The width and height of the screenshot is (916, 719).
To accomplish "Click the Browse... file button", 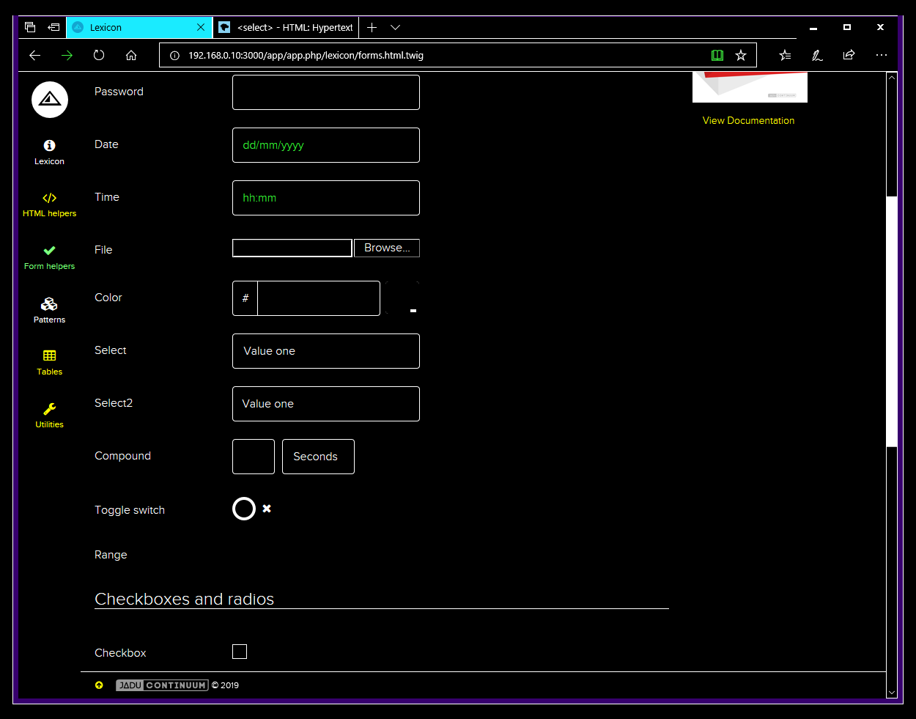I will tap(387, 248).
